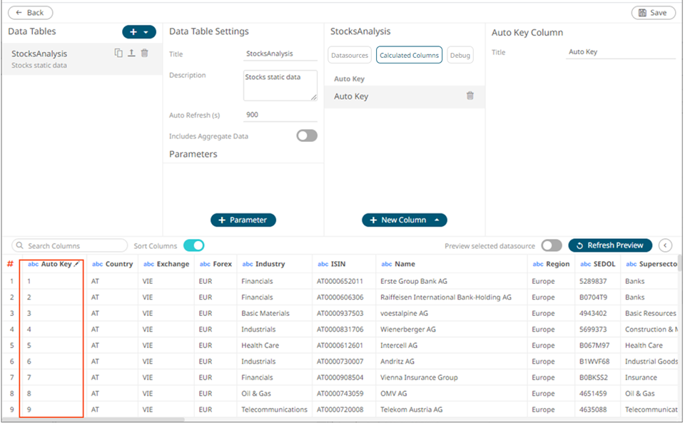Collapse the preview panel with the chevron button
Screen dimensions: 685x423
tap(665, 245)
